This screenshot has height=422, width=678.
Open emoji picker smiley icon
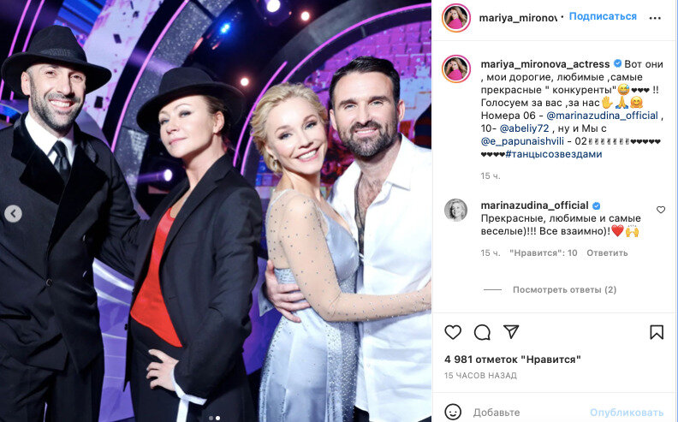point(453,412)
